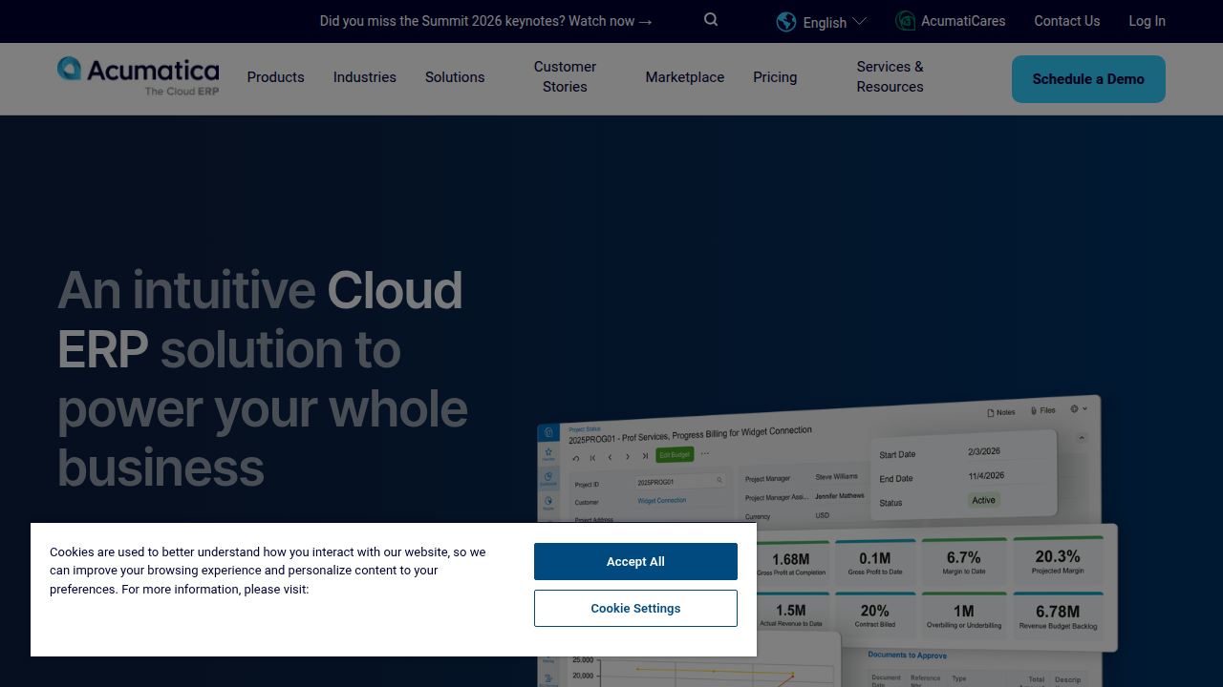1223x687 pixels.
Task: Expand the English language chevron
Action: pos(859,21)
